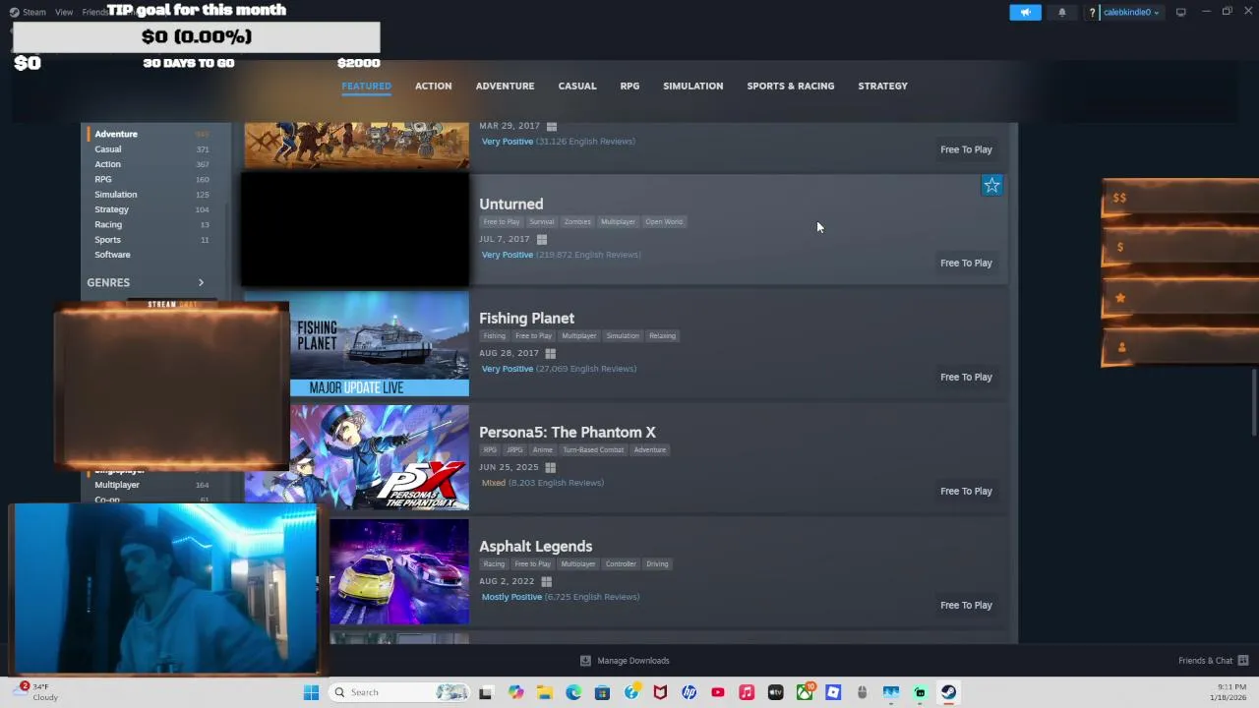Click Free to Play price on Unturned row

(x=966, y=263)
